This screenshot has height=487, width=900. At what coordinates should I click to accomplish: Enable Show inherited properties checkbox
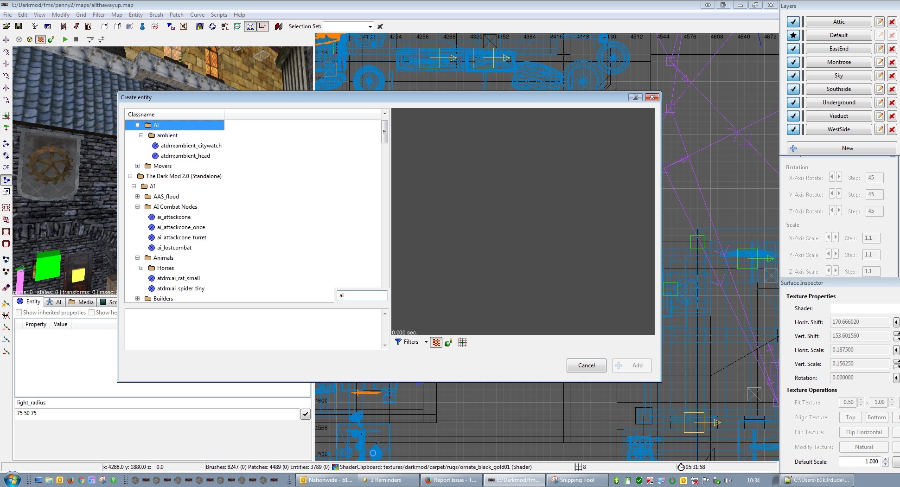[19, 313]
